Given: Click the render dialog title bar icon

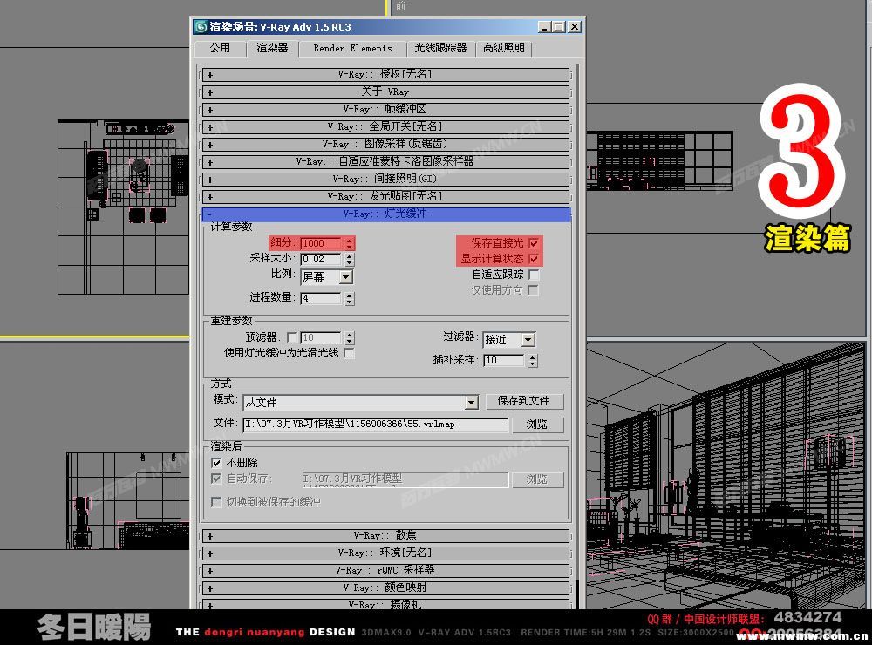Looking at the screenshot, I should click(x=201, y=27).
